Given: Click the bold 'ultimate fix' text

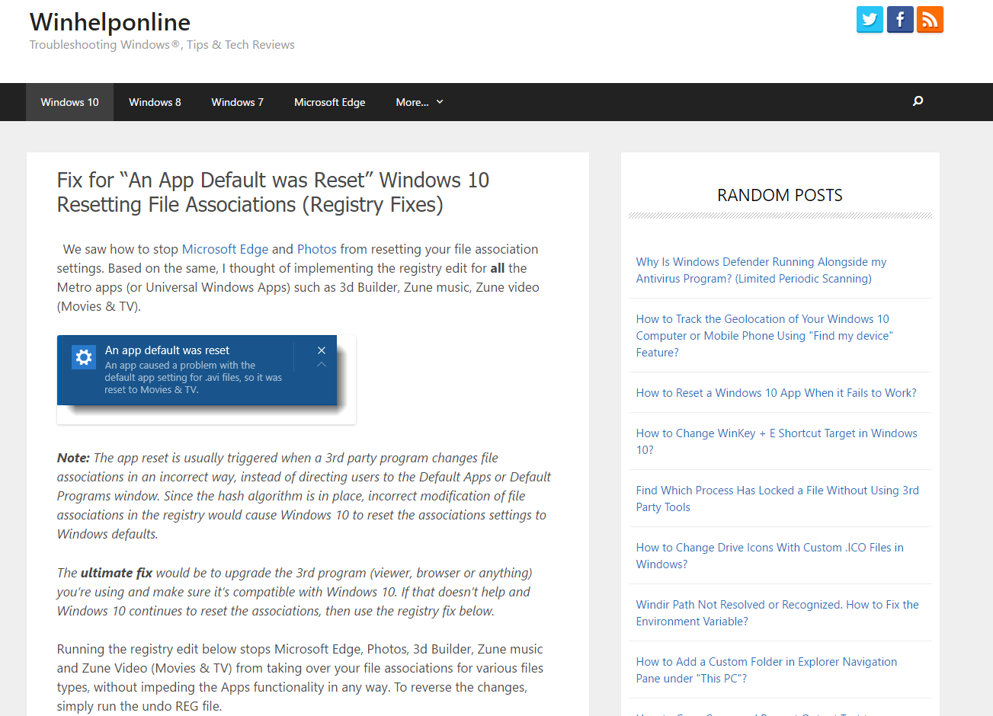Looking at the screenshot, I should click(x=117, y=573).
